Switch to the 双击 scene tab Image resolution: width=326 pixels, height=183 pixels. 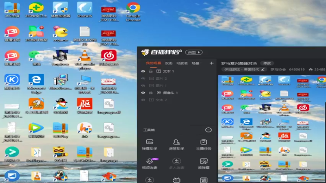168,63
